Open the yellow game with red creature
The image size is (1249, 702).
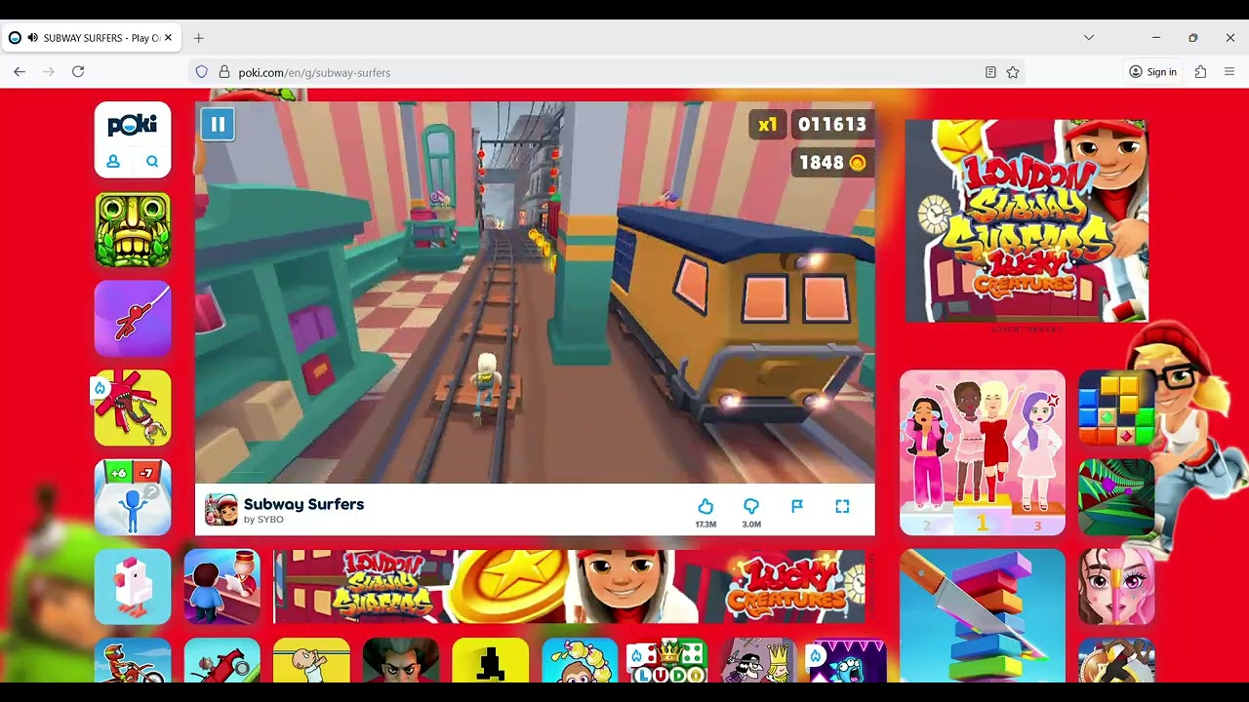point(133,408)
